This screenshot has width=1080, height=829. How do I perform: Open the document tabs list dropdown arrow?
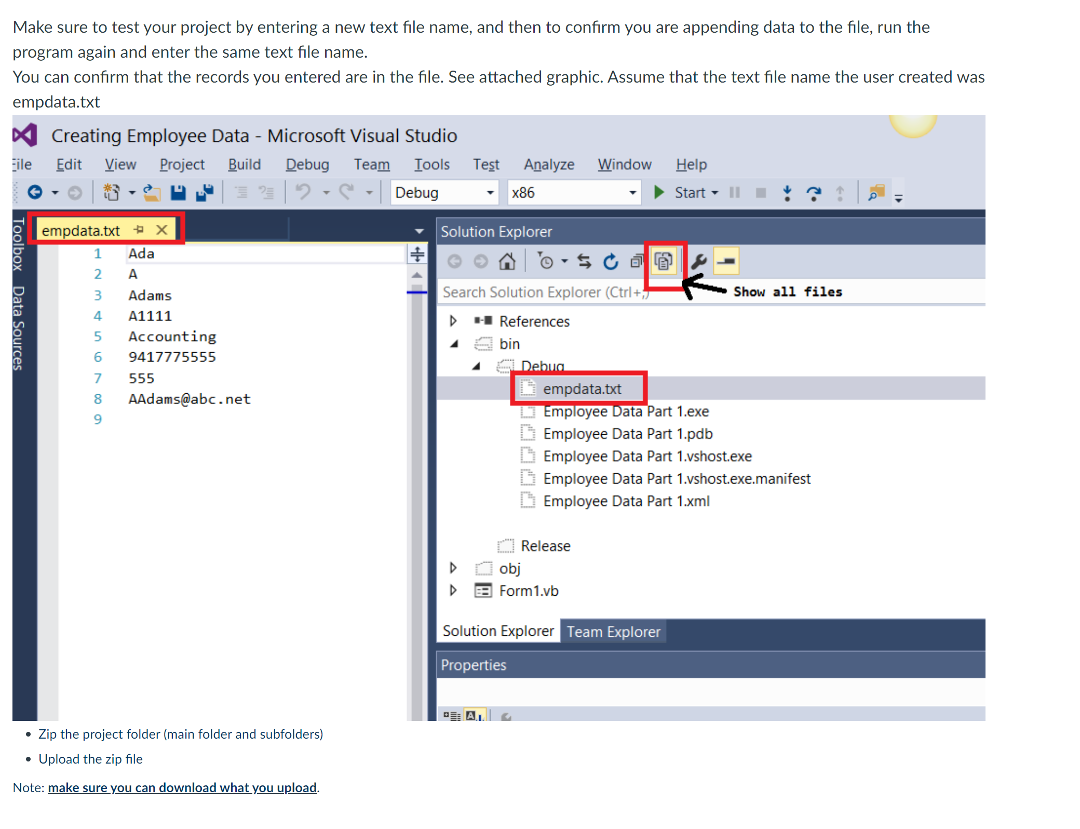(419, 231)
